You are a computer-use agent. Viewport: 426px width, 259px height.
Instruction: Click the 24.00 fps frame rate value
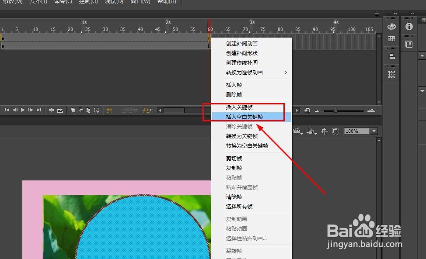pos(129,110)
